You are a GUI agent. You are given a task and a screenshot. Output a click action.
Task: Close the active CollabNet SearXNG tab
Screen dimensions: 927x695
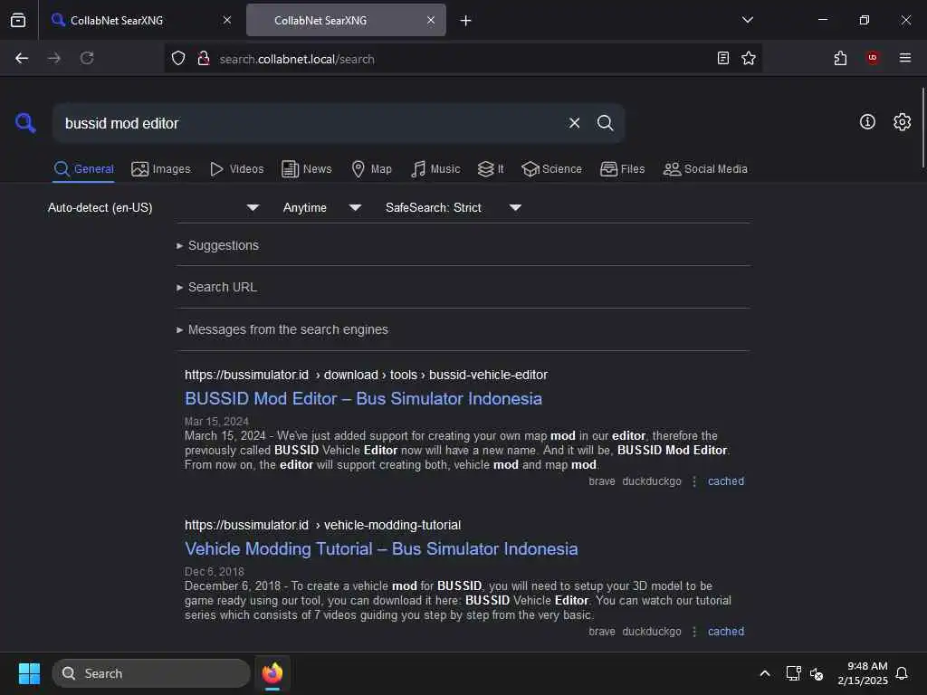pyautogui.click(x=431, y=20)
